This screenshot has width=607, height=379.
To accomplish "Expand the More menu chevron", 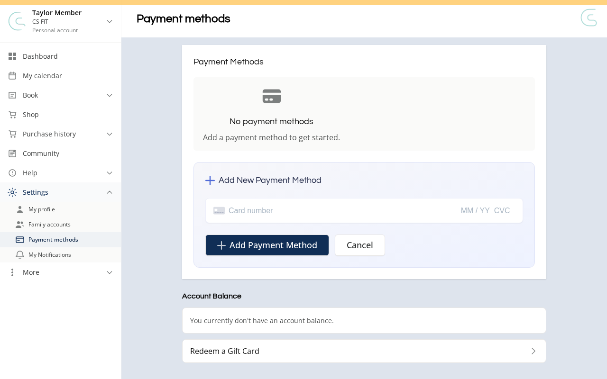I will point(110,272).
